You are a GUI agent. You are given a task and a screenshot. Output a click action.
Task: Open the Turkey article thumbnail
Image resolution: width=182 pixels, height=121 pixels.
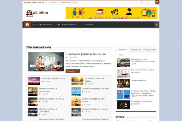pyautogui.click(x=33, y=102)
